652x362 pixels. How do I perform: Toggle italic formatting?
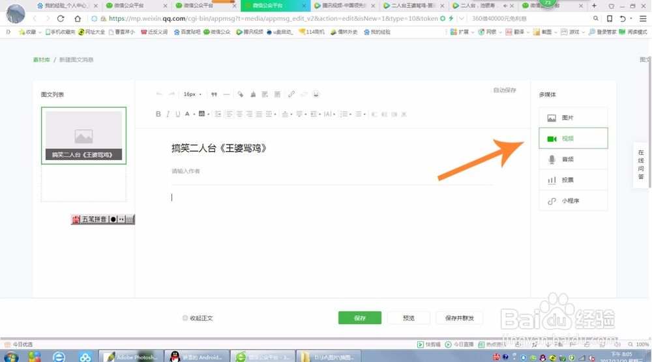[168, 114]
